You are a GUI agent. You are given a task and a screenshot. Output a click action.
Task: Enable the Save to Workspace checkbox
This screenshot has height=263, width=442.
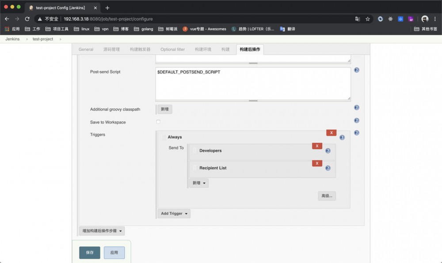click(158, 121)
